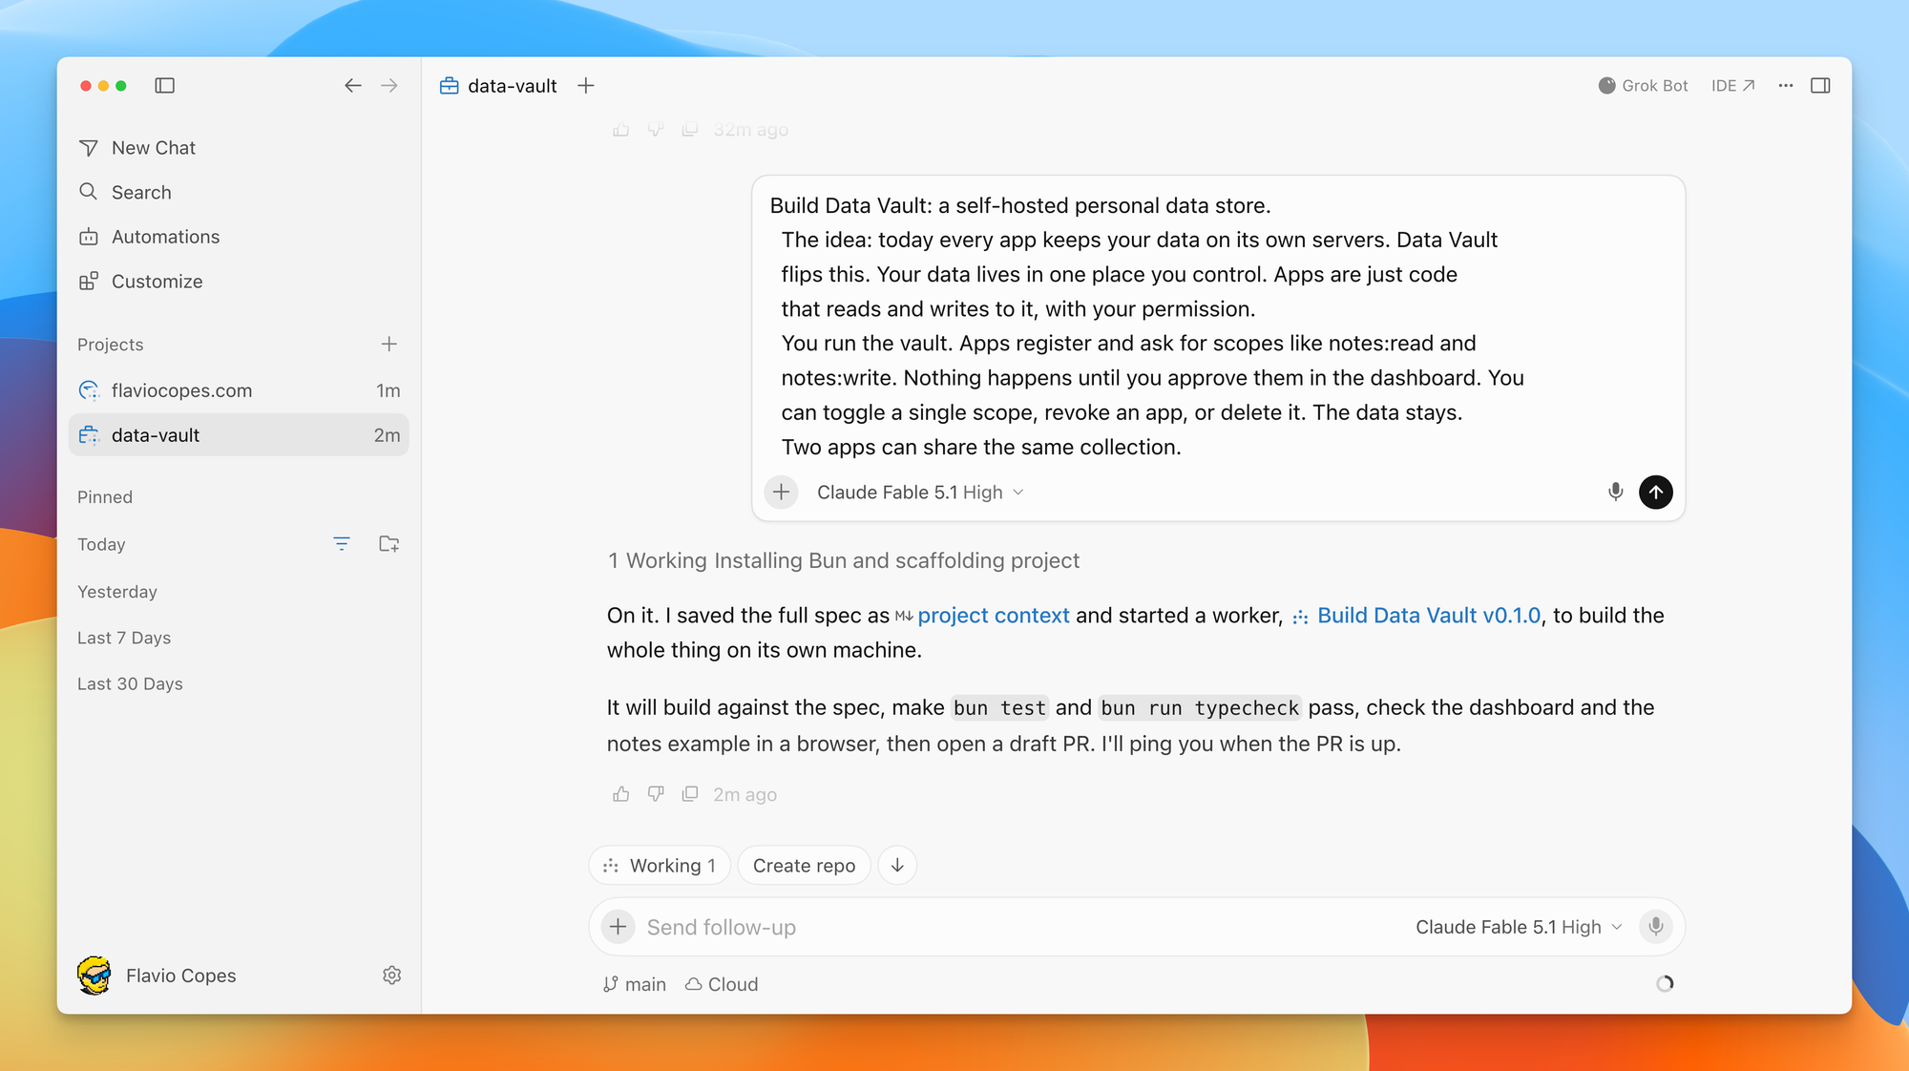Start voice input in follow-up box
This screenshot has width=1909, height=1071.
tap(1656, 927)
